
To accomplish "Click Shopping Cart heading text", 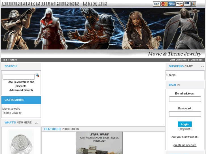I will point(181,66).
